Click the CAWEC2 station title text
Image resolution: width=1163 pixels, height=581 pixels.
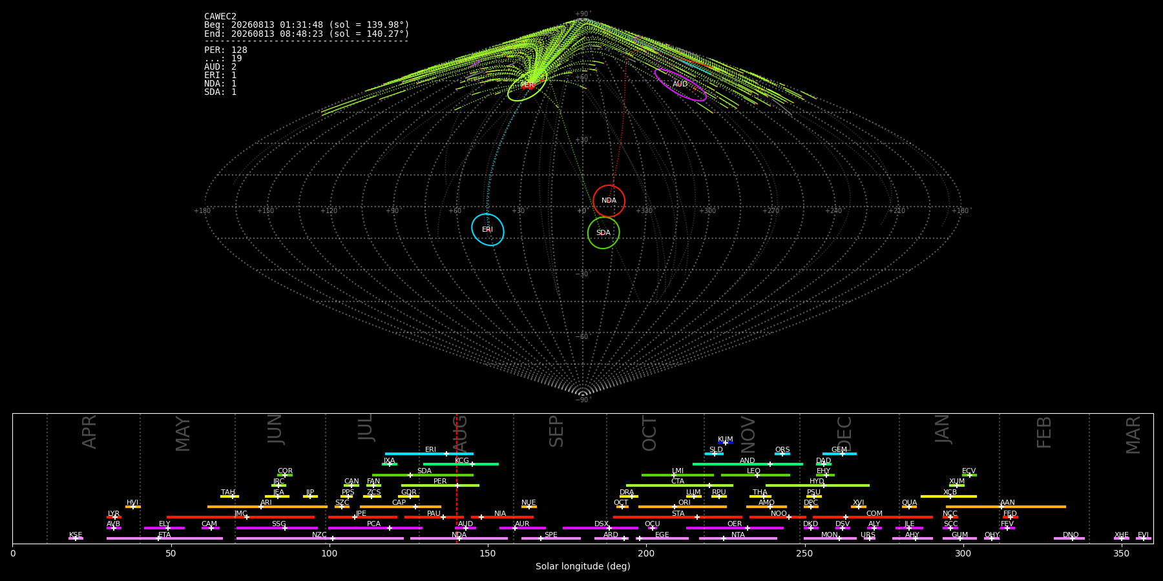220,17
